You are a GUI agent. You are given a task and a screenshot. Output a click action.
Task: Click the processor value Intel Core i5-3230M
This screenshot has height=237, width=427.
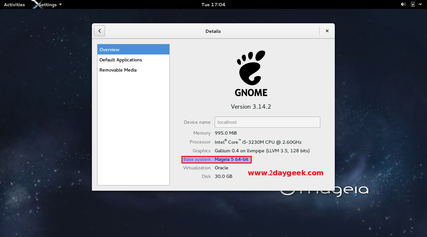(258, 142)
